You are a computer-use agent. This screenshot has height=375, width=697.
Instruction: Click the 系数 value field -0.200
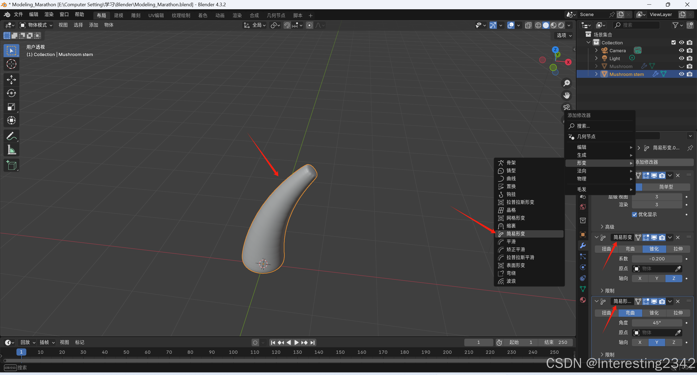pyautogui.click(x=657, y=259)
